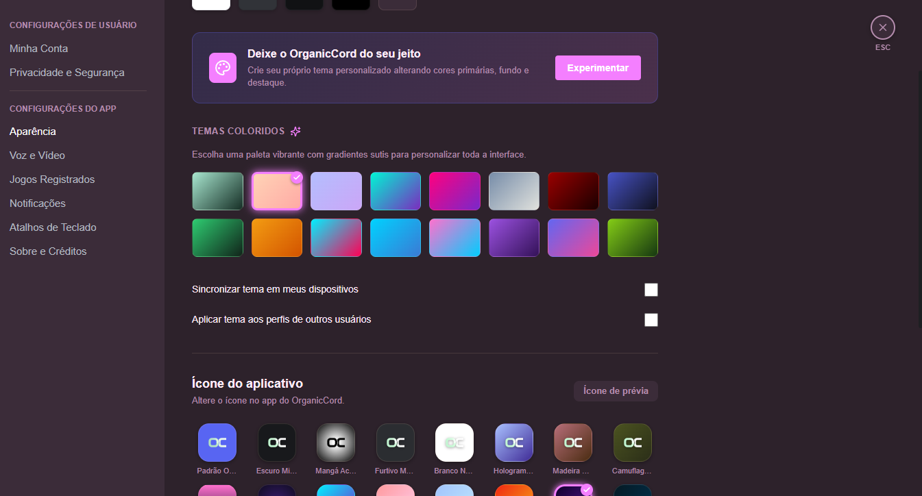Apply the navy blue theme swatch
This screenshot has height=496, width=922.
pos(633,191)
